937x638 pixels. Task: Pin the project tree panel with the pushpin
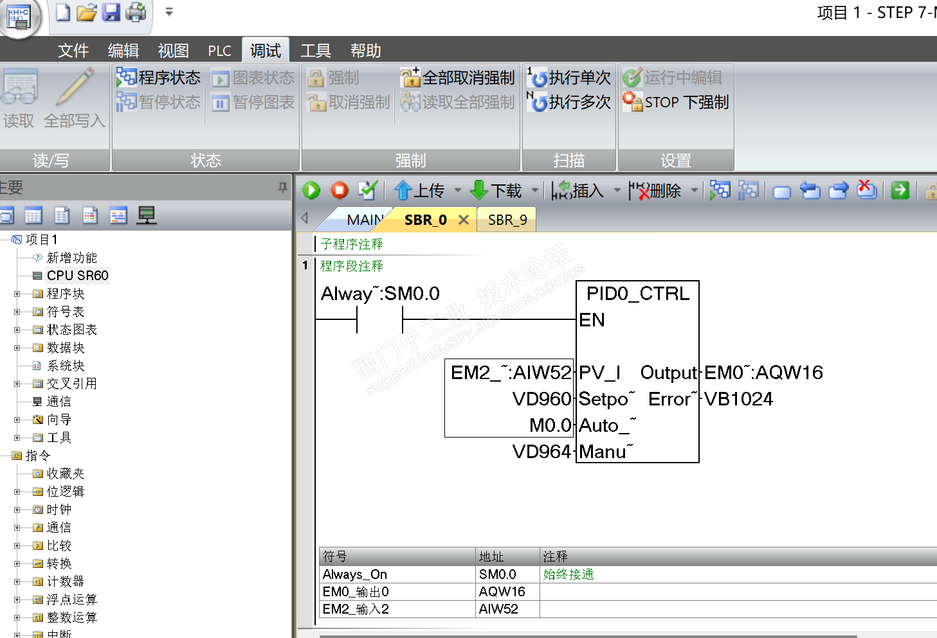(x=282, y=187)
